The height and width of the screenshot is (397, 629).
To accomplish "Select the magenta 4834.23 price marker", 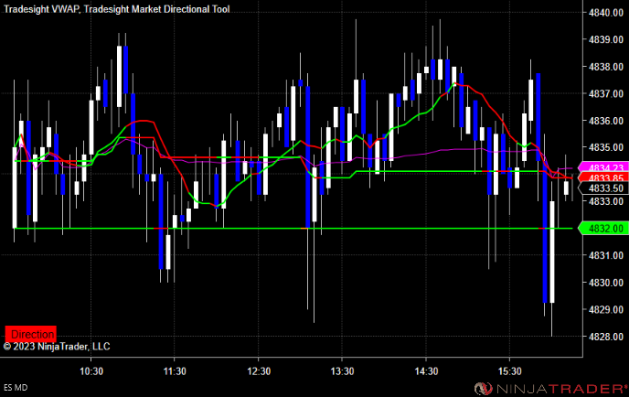I will click(x=602, y=167).
